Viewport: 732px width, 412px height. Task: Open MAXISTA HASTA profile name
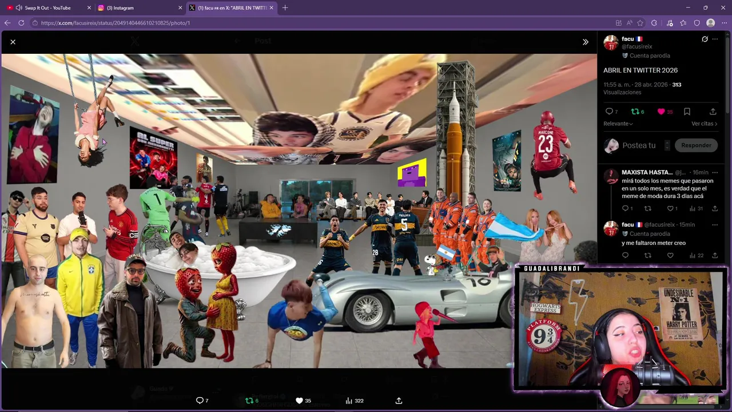pyautogui.click(x=647, y=172)
